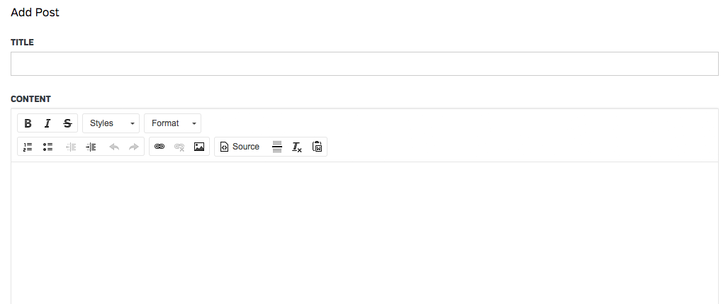728x304 pixels.
Task: Insert a hyperlink
Action: 159,147
